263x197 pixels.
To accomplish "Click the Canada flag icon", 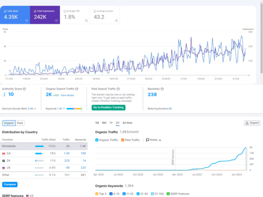I will (x=3, y=154).
